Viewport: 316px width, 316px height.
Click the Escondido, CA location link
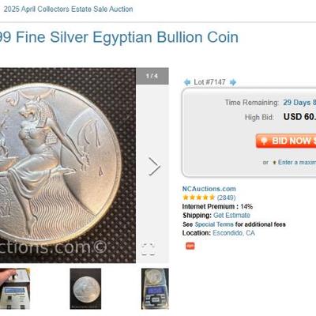point(234,233)
